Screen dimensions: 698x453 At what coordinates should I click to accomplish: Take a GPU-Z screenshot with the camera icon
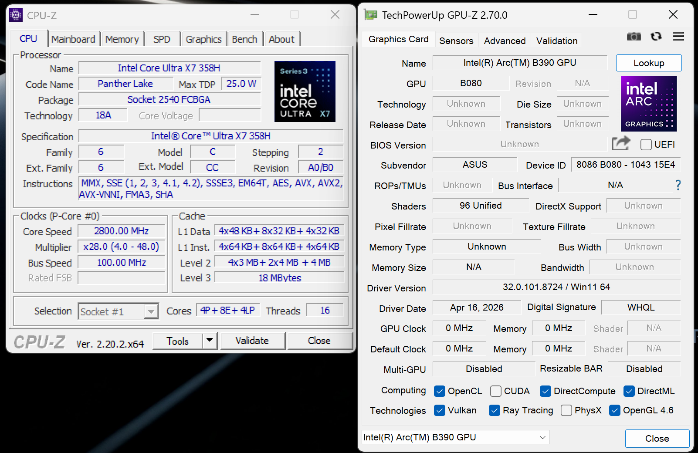tap(634, 36)
